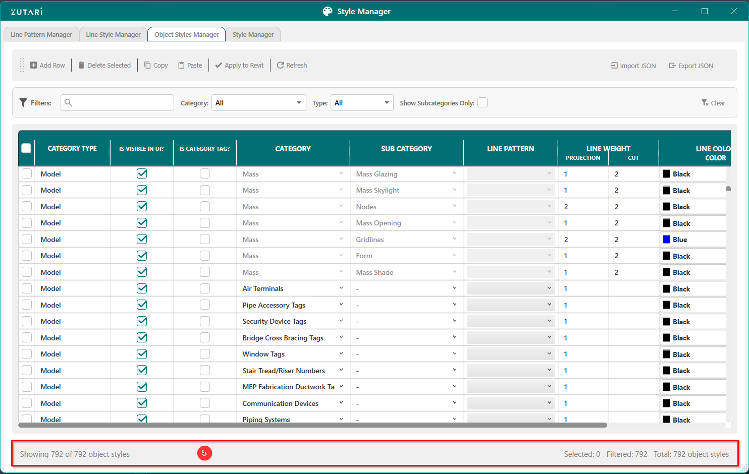Image resolution: width=749 pixels, height=474 pixels.
Task: Click the Blue color swatch for Gridlines
Action: [667, 240]
